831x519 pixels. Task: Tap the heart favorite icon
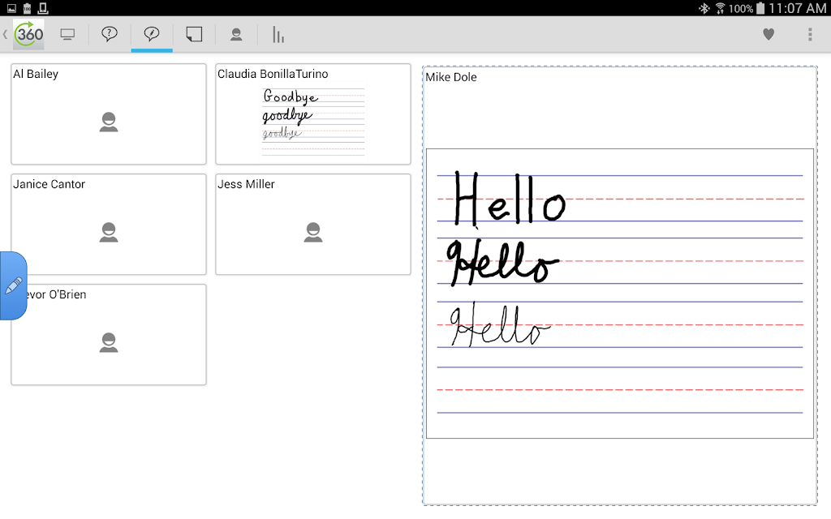(769, 34)
